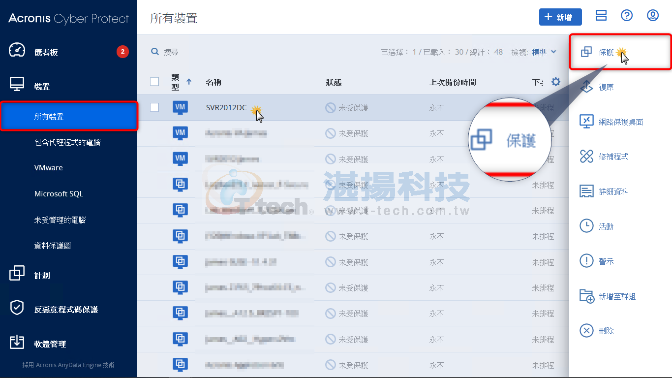The height and width of the screenshot is (378, 672).
Task: Click the 網路保護桌面 icon
Action: tap(586, 122)
